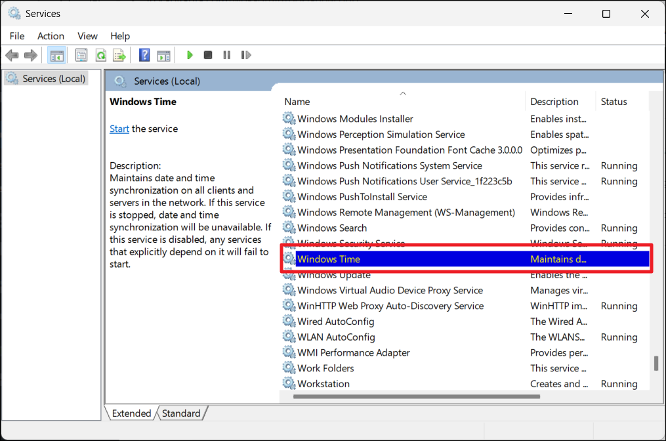Open Properties using the toolbar icon
The image size is (666, 441).
click(x=81, y=55)
